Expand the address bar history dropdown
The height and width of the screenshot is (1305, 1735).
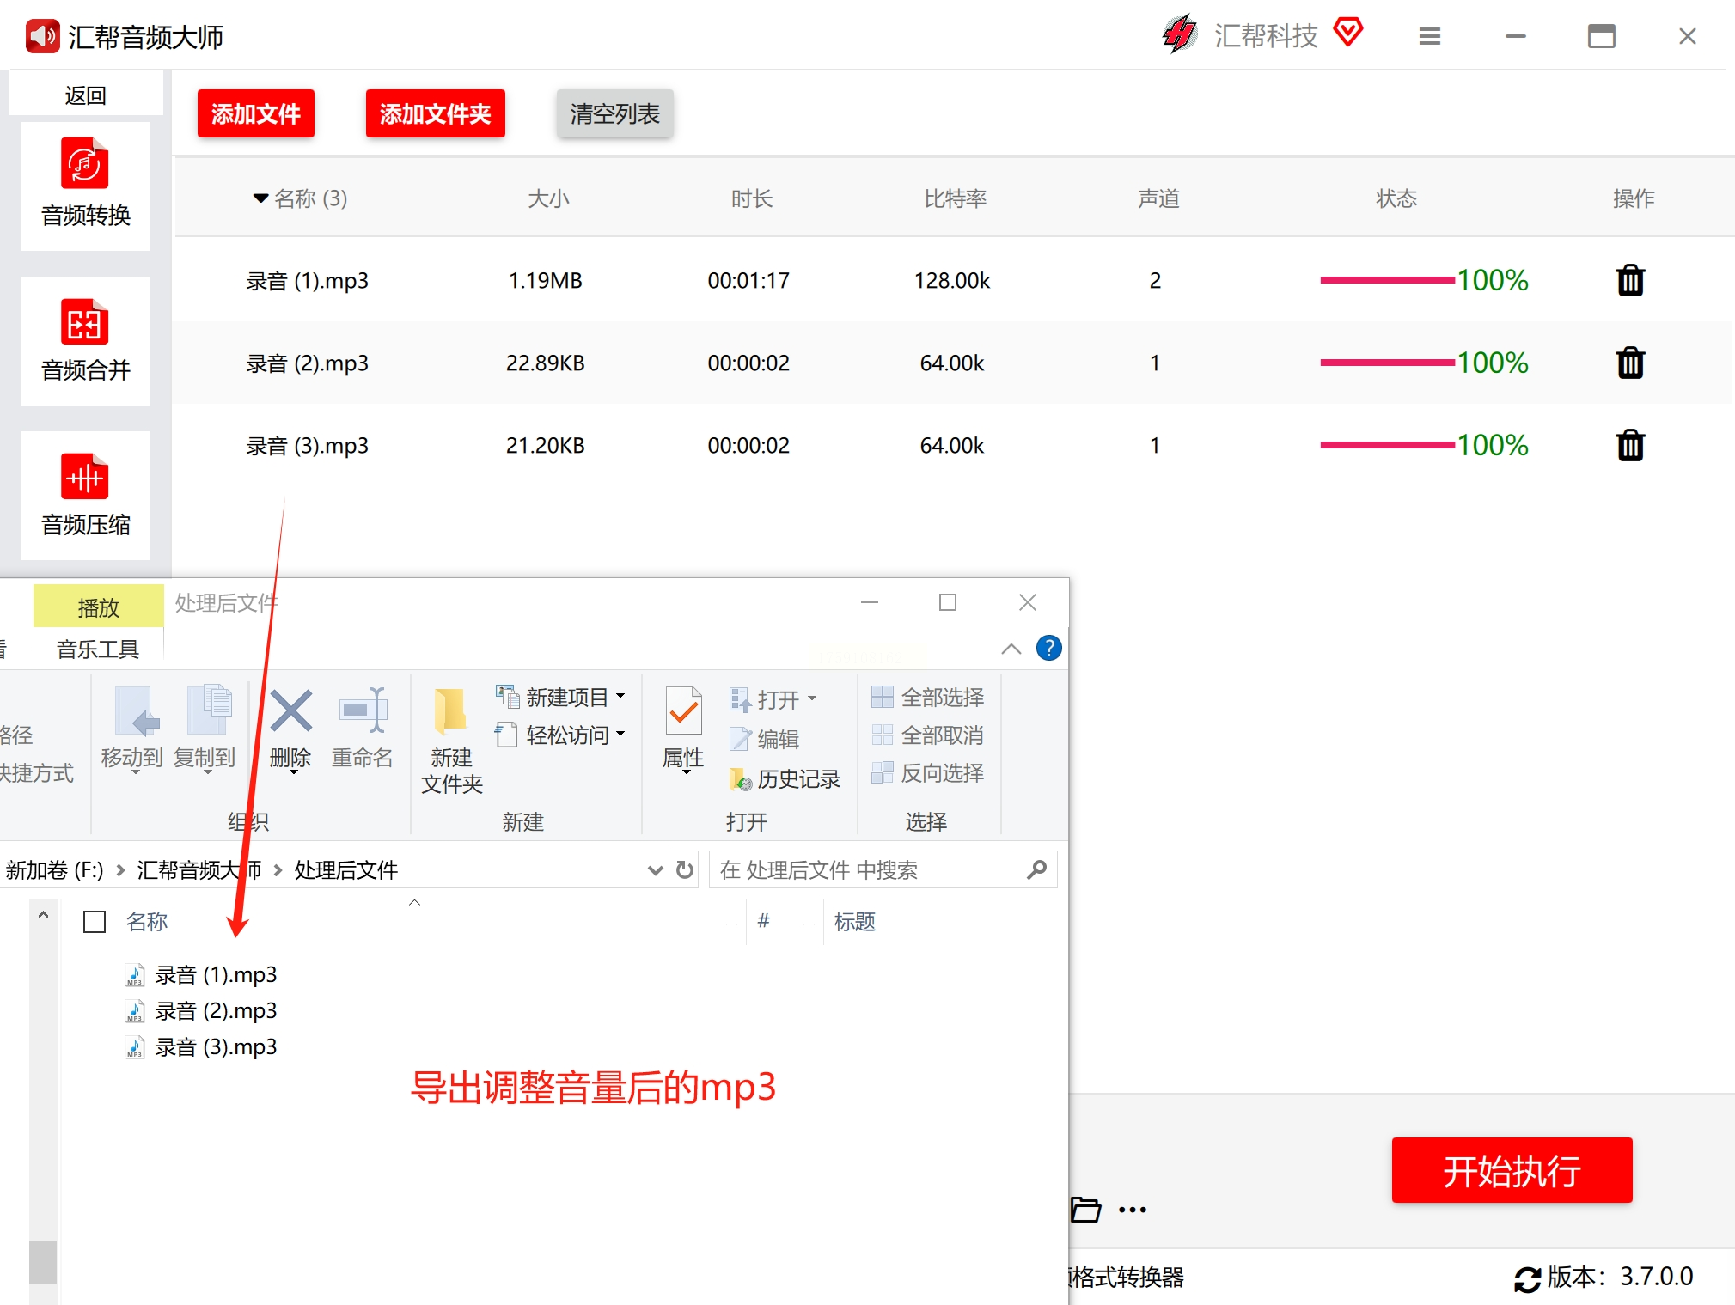(655, 870)
